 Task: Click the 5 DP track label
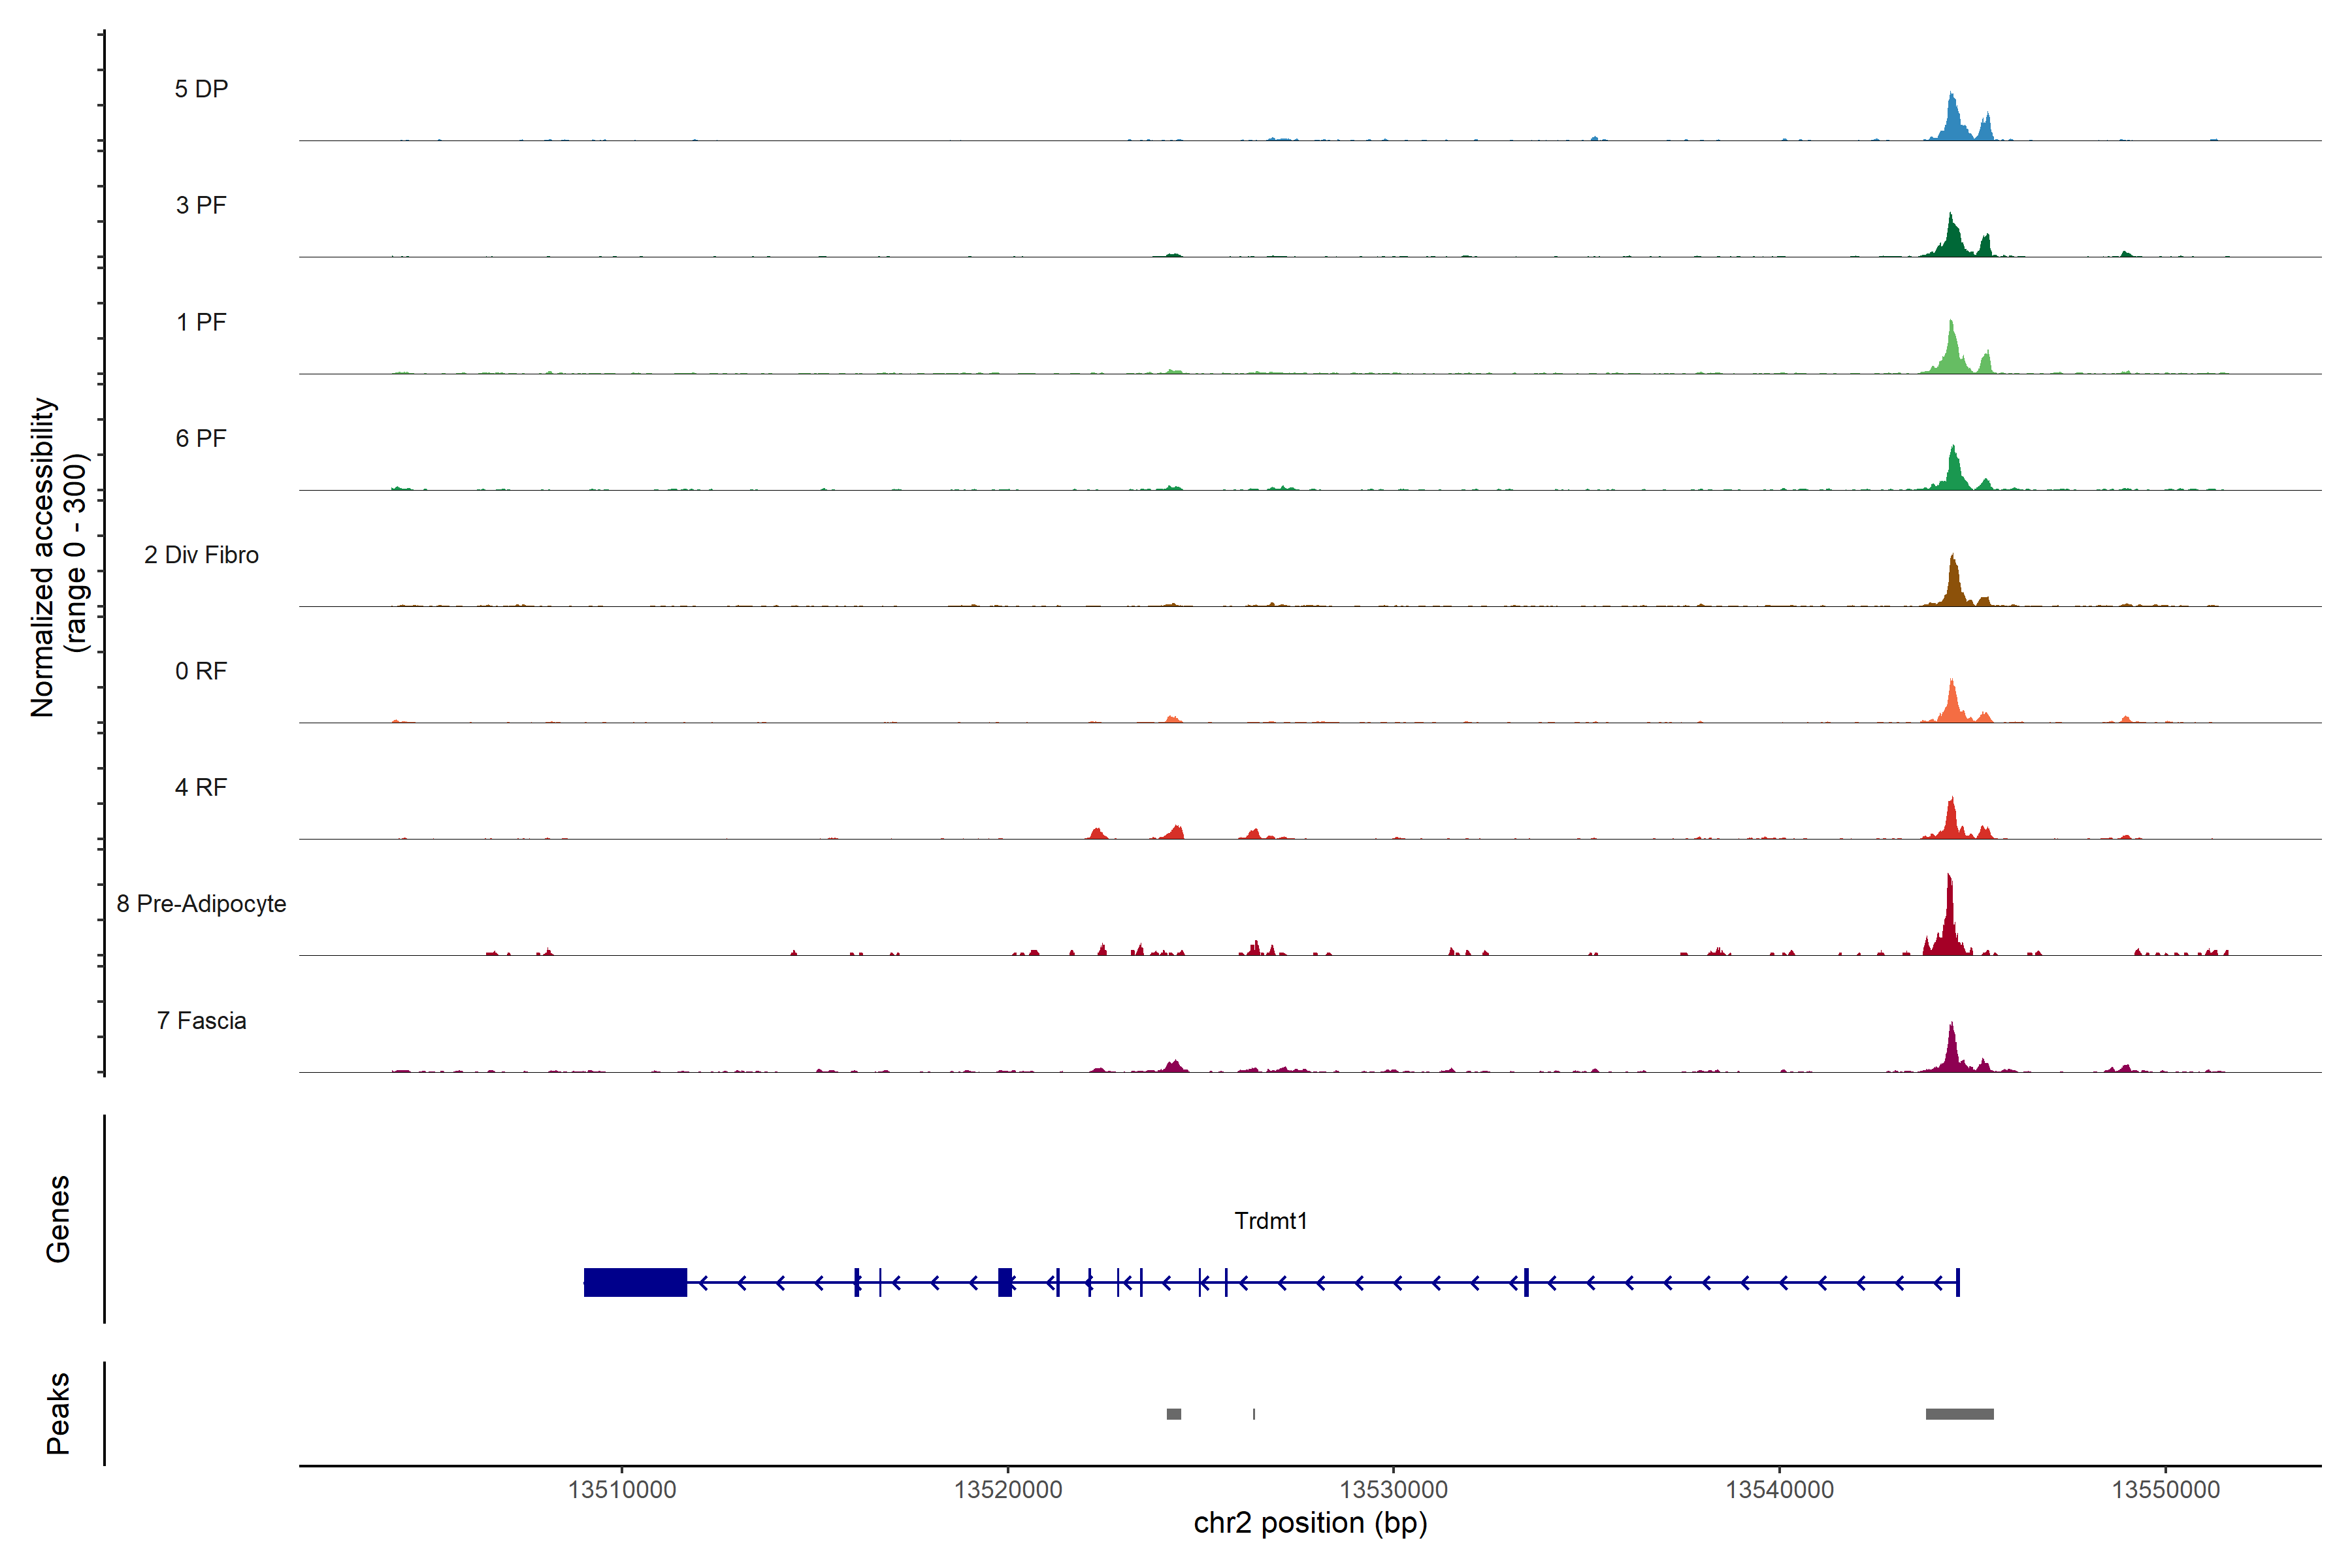click(x=201, y=89)
